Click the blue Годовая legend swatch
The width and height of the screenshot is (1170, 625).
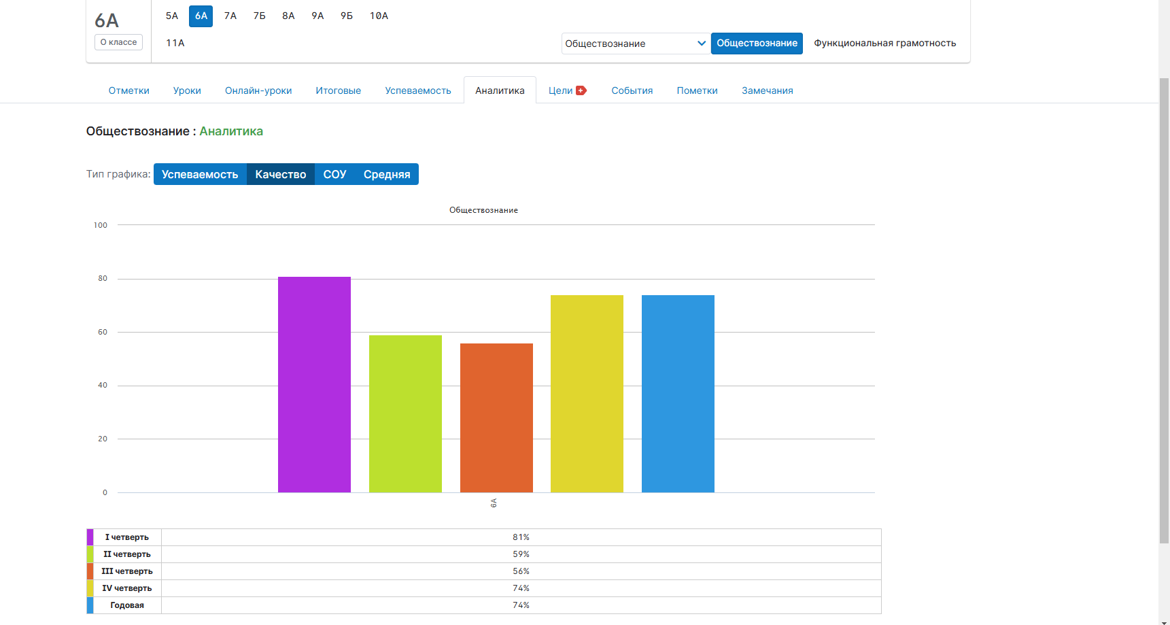(90, 605)
